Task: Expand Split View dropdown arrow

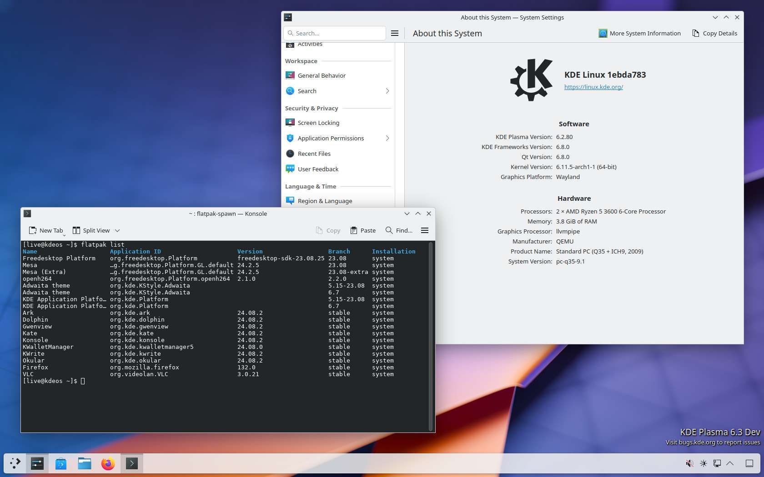Action: pos(117,230)
